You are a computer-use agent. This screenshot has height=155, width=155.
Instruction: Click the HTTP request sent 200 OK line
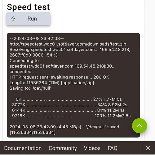click(59, 77)
